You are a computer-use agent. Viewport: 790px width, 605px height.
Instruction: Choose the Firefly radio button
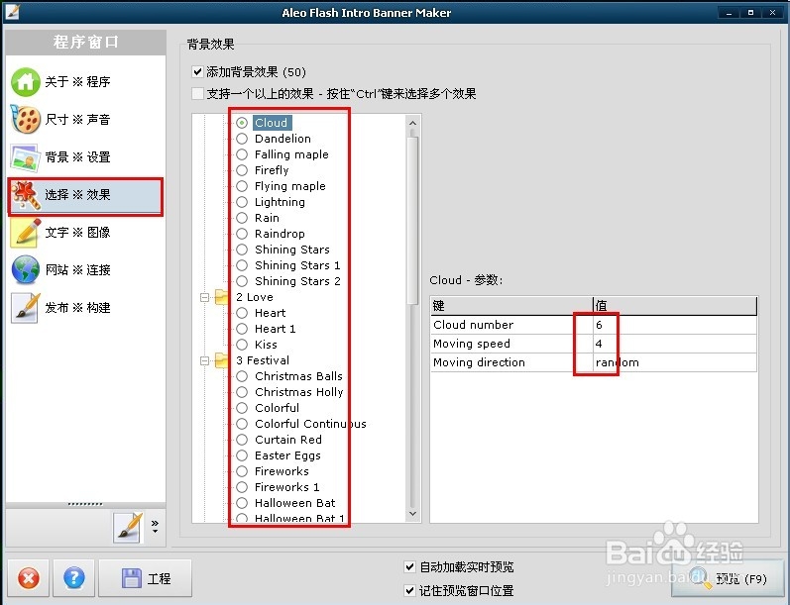[x=242, y=170]
